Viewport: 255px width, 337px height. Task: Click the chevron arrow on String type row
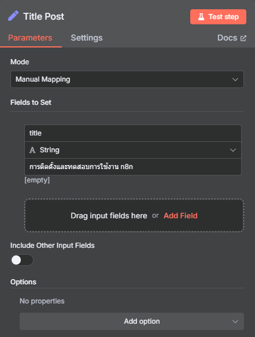tap(233, 150)
